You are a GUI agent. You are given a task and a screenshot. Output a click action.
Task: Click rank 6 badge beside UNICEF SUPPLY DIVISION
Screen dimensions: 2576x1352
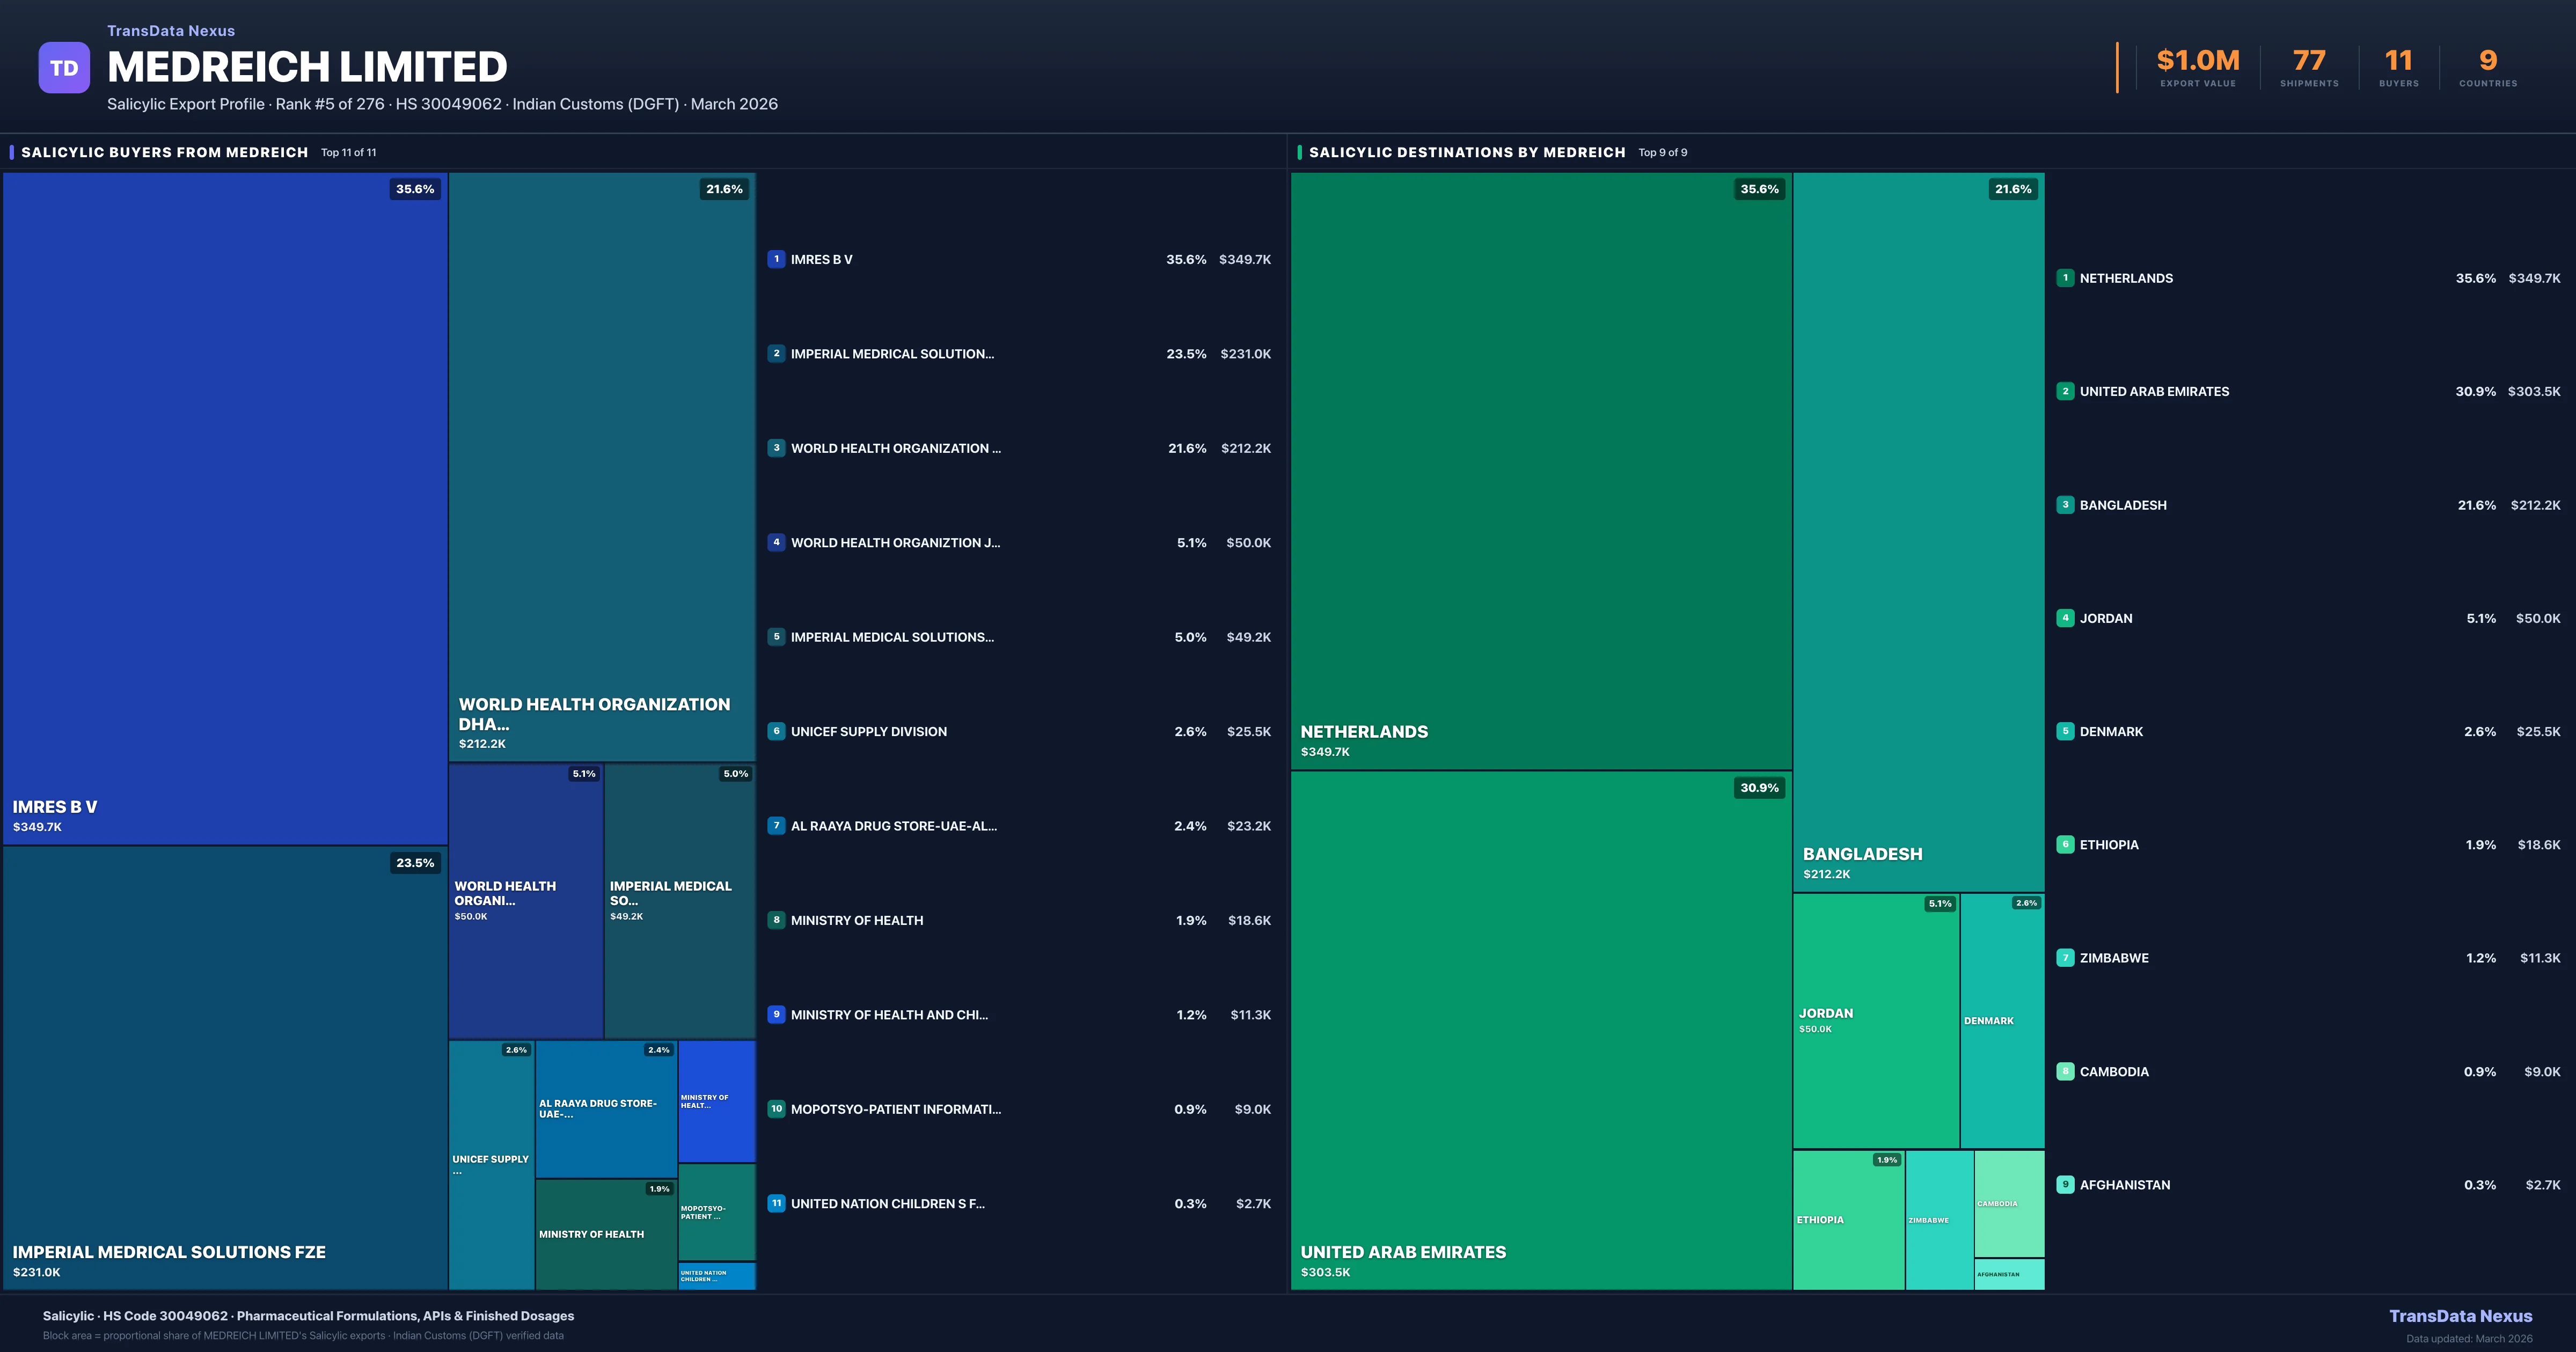click(776, 731)
